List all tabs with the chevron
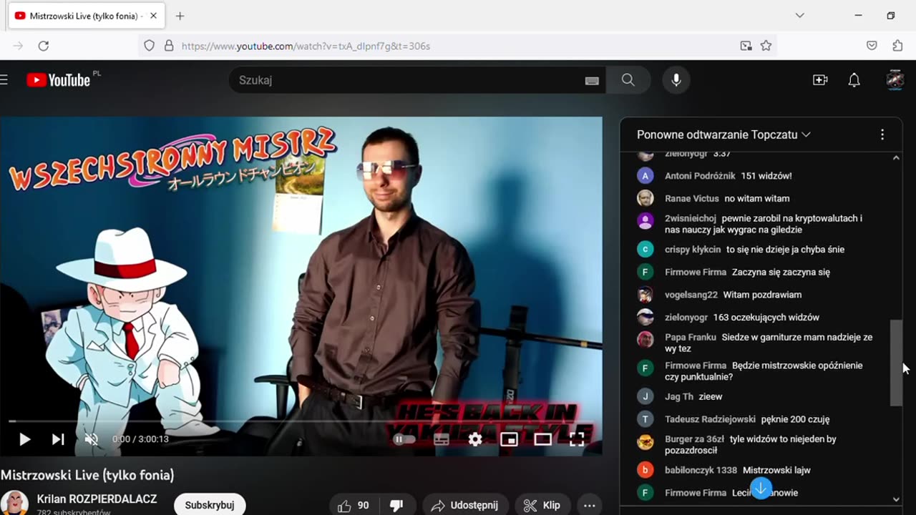The image size is (916, 515). [x=799, y=16]
